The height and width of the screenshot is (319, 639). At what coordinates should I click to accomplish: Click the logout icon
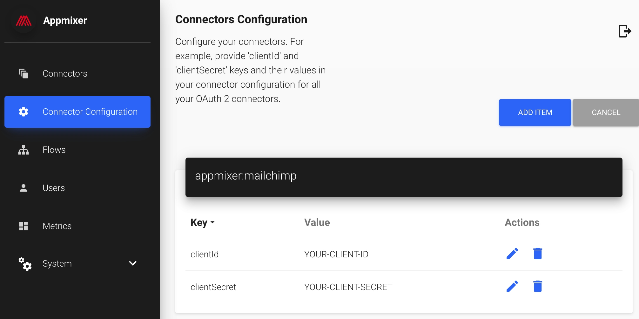click(625, 31)
